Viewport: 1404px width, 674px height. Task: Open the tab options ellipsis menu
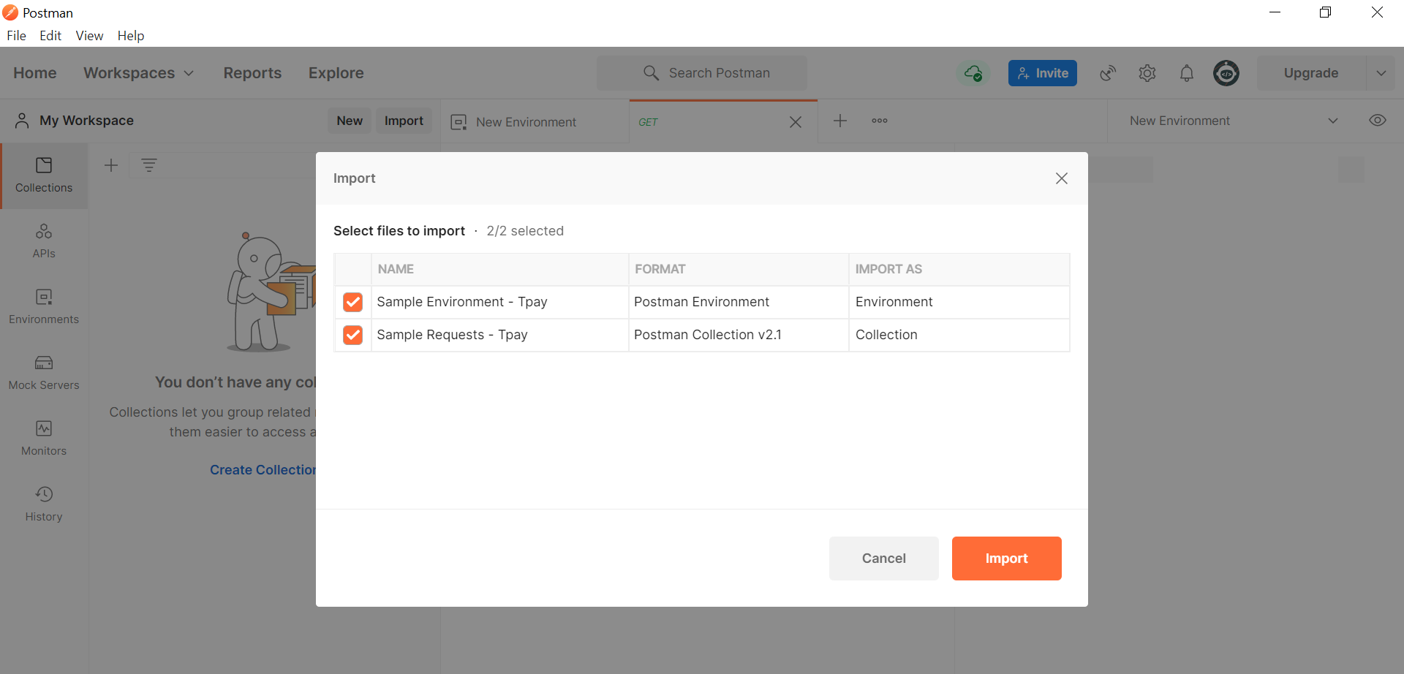point(880,121)
